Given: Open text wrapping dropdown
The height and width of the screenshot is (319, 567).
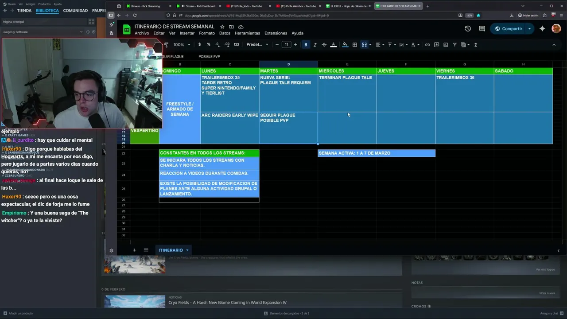Looking at the screenshot, I should point(403,45).
